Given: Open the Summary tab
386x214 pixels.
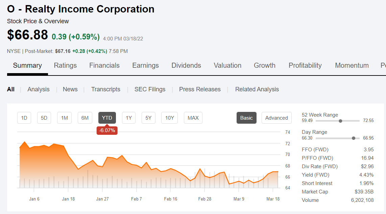Looking at the screenshot, I should 27,65.
